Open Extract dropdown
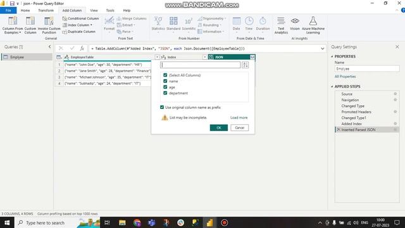The height and width of the screenshot is (228, 405). [127, 25]
